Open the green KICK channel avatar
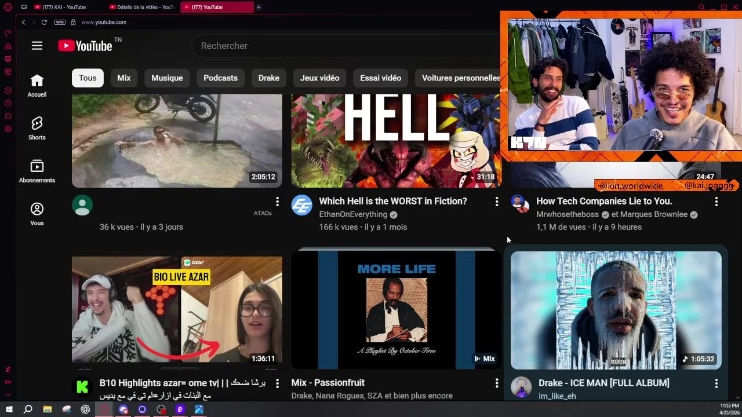This screenshot has height=417, width=742. click(82, 387)
